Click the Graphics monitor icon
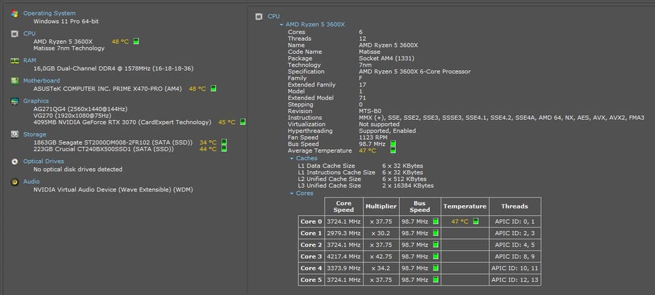 [14, 101]
